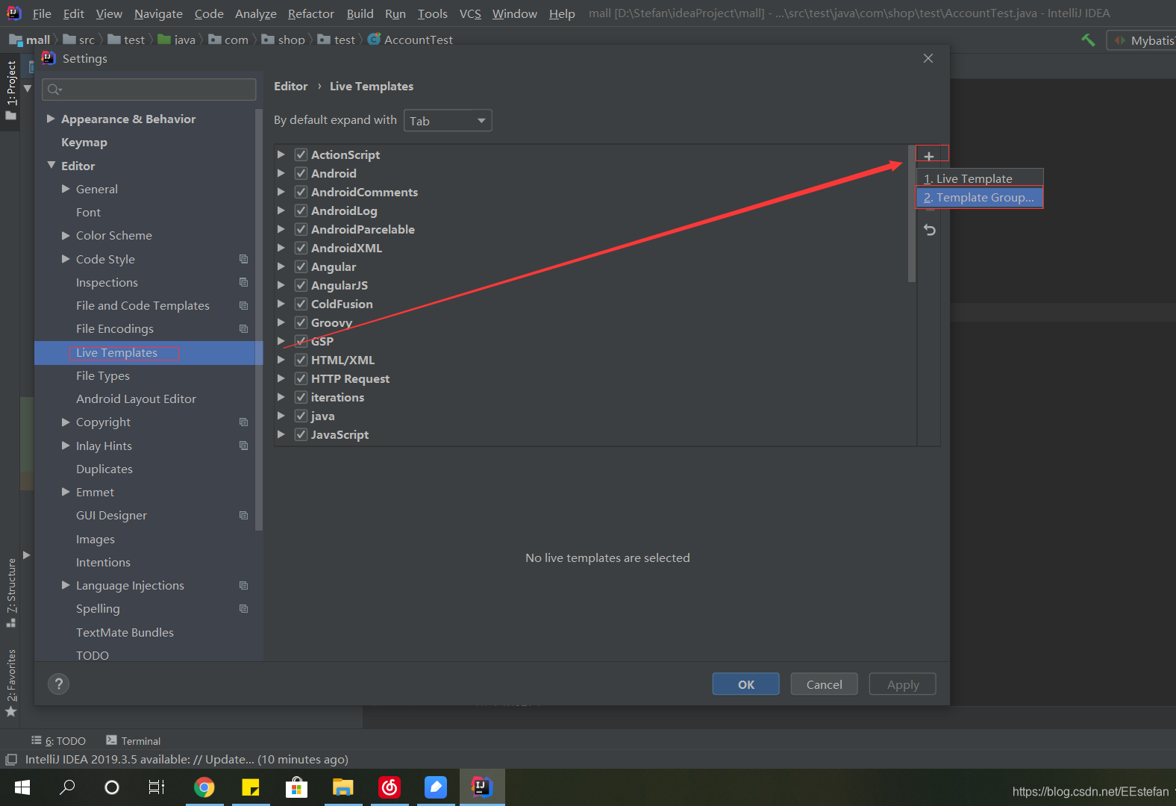
Task: Expand the Emmet node
Action: click(66, 492)
